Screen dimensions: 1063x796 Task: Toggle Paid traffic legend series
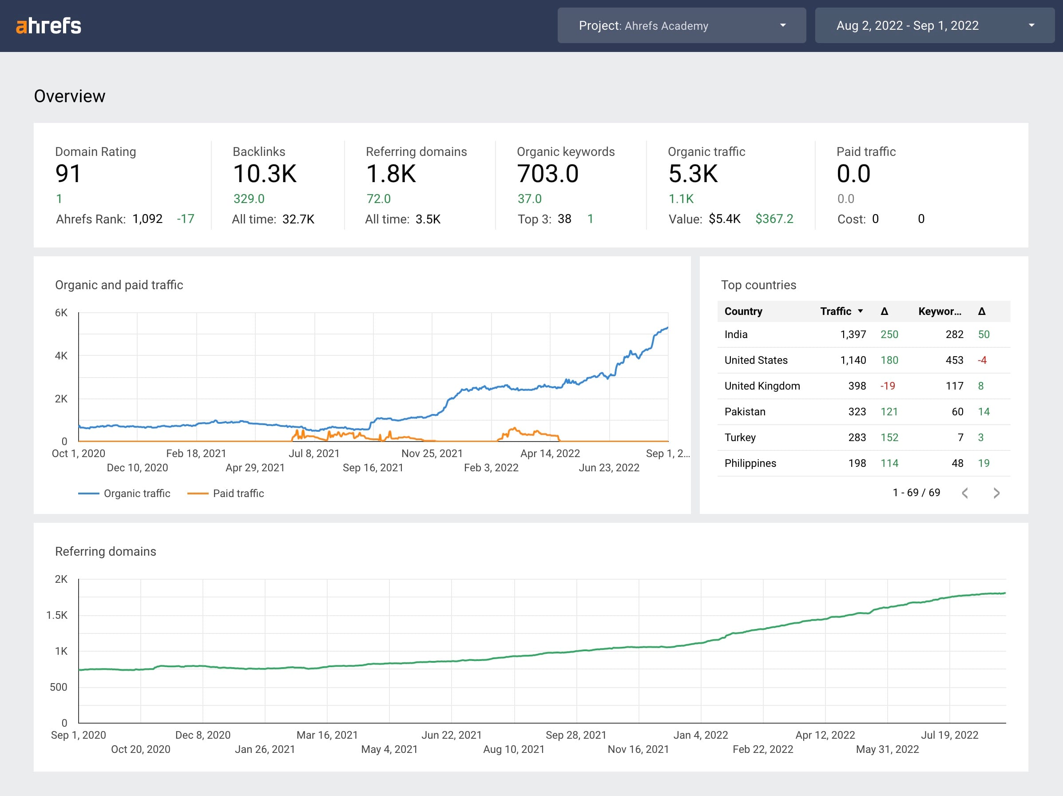click(238, 493)
